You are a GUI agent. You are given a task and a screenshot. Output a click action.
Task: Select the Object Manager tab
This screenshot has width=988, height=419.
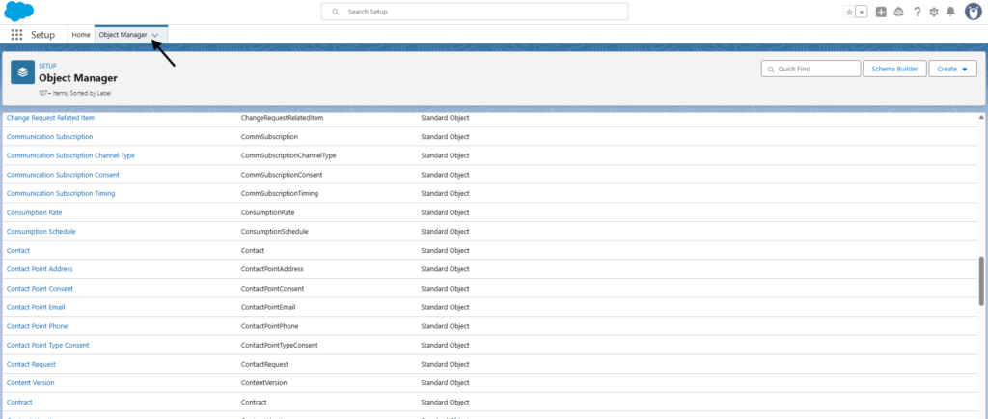pyautogui.click(x=123, y=35)
